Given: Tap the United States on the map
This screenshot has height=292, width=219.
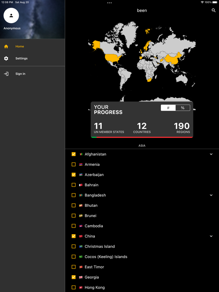Looking at the screenshot, I should point(111,58).
